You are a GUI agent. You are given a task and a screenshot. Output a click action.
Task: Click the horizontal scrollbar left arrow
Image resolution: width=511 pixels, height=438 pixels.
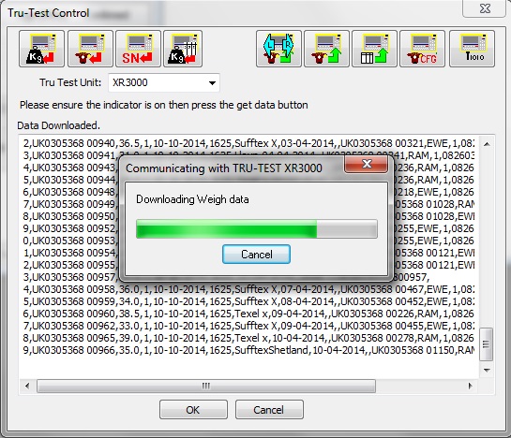pos(27,386)
